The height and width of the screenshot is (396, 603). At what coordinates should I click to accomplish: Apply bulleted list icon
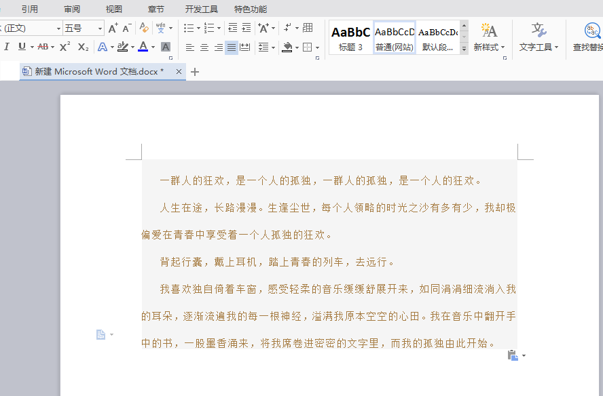(189, 28)
